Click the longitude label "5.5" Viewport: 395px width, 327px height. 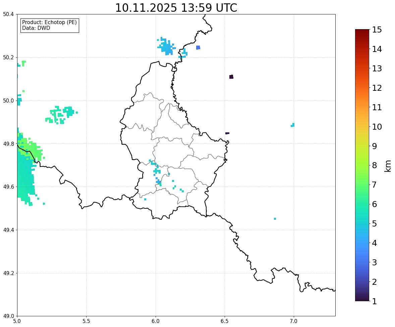click(x=87, y=321)
